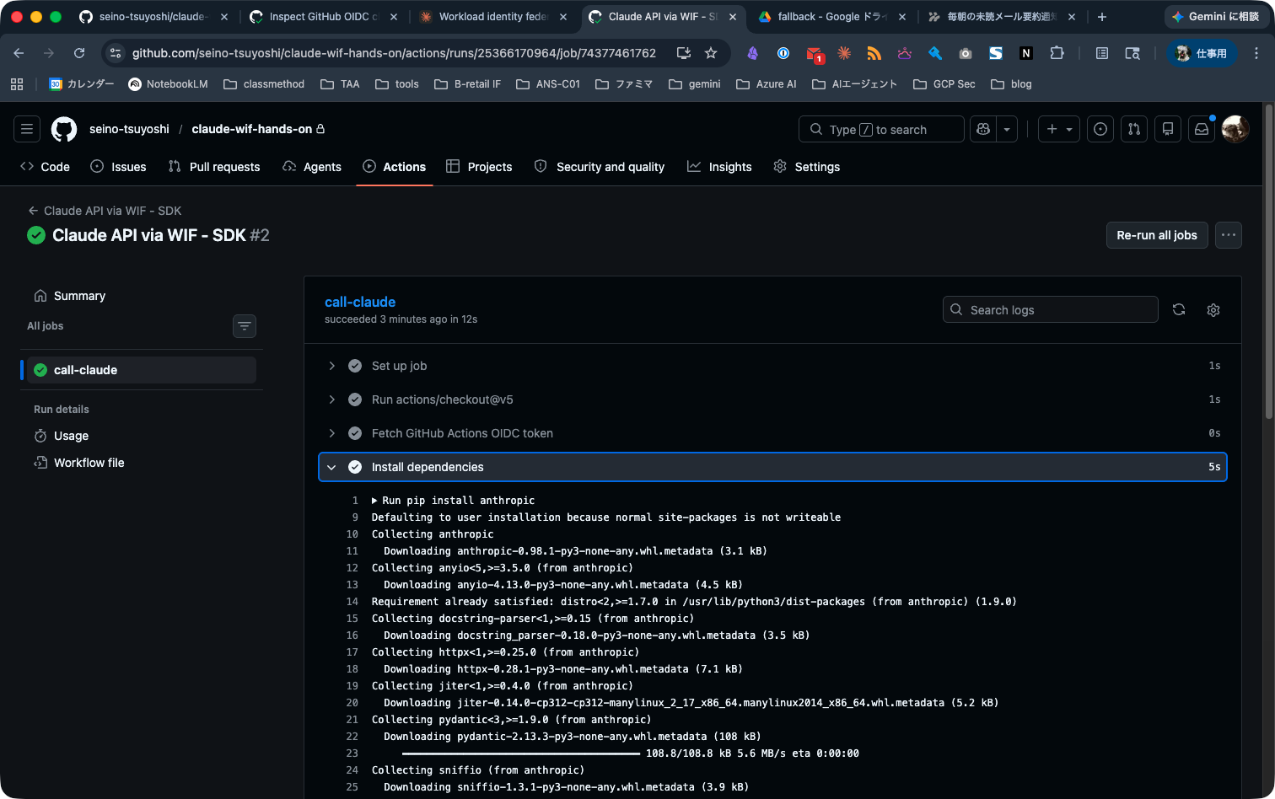This screenshot has height=799, width=1275.
Task: Open the Azure AI bookmarks folder
Action: coord(766,84)
